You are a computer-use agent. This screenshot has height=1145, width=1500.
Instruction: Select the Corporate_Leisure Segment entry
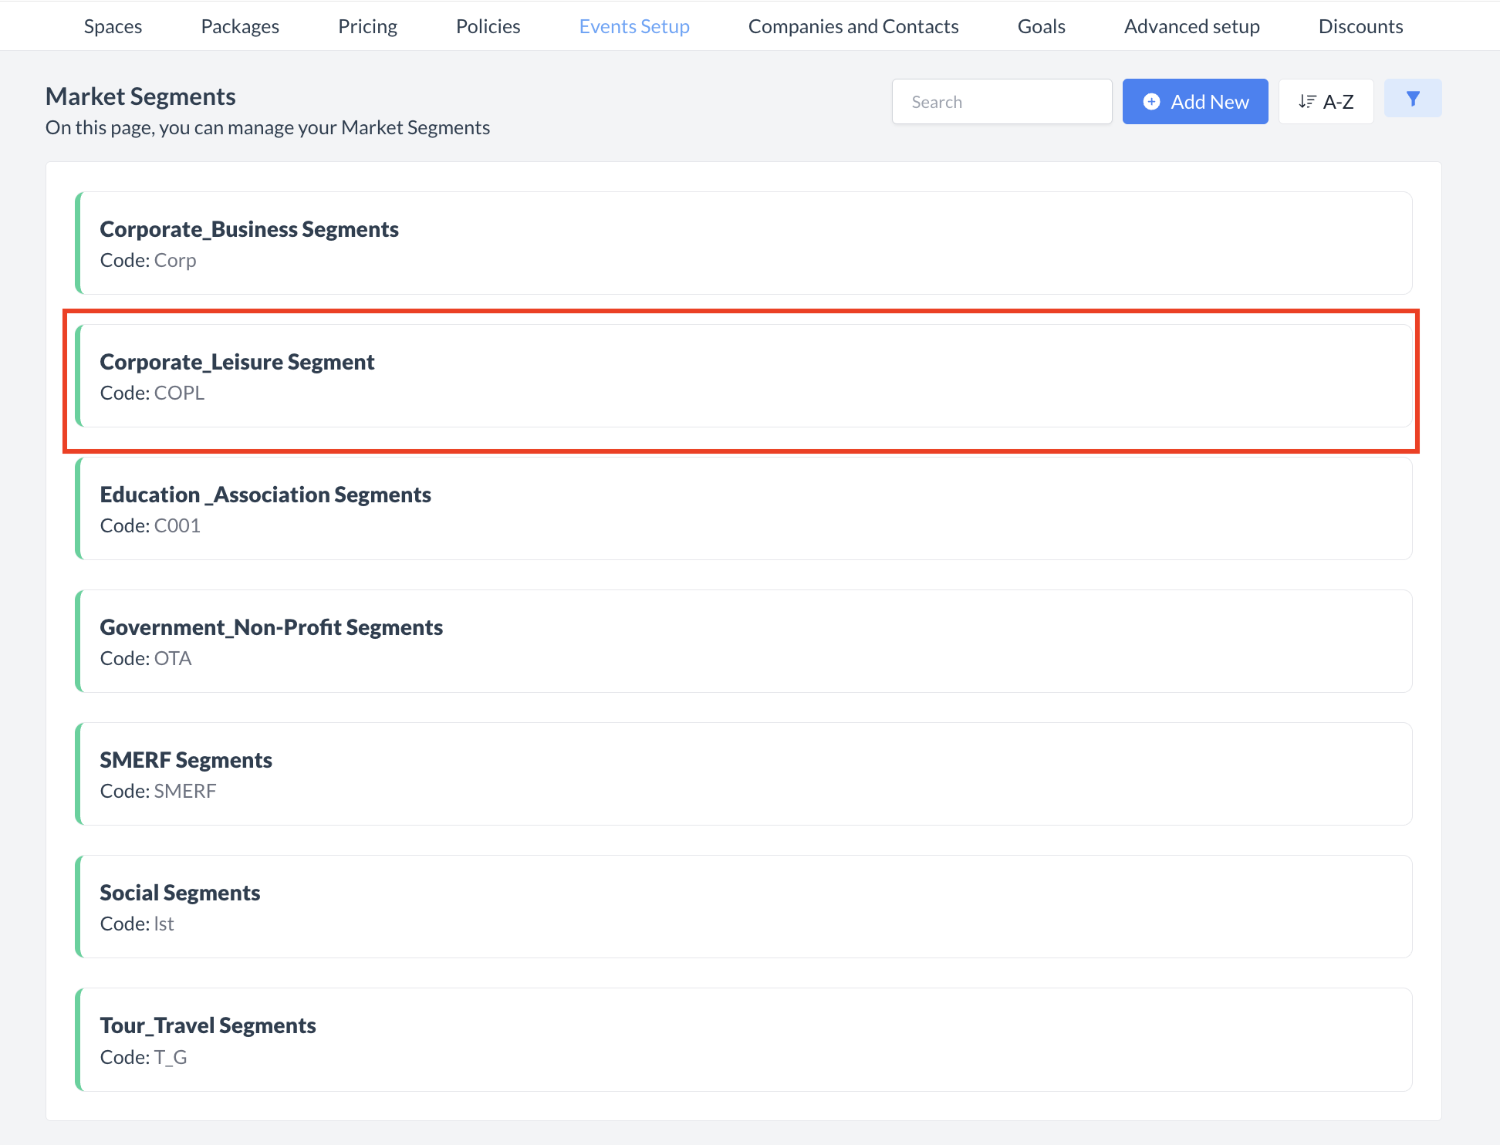coord(745,376)
